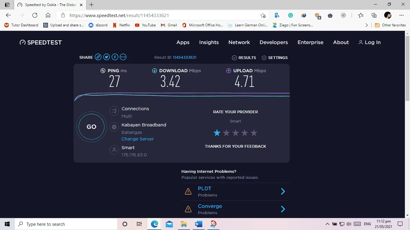Open browser Collections icon
This screenshot has height=230, width=410.
tap(374, 15)
